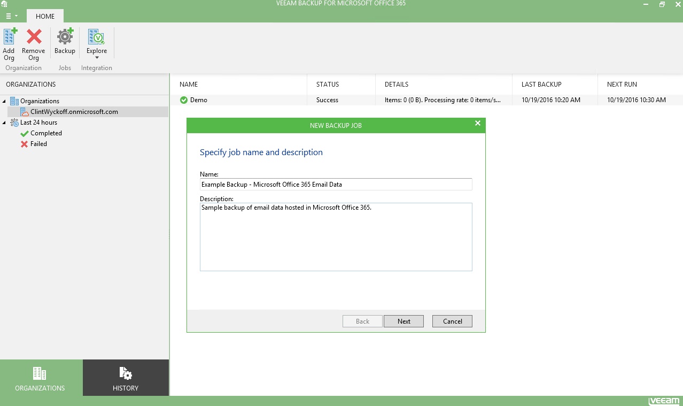Collapse the Organizations tree node
This screenshot has height=406, width=683.
(x=5, y=101)
